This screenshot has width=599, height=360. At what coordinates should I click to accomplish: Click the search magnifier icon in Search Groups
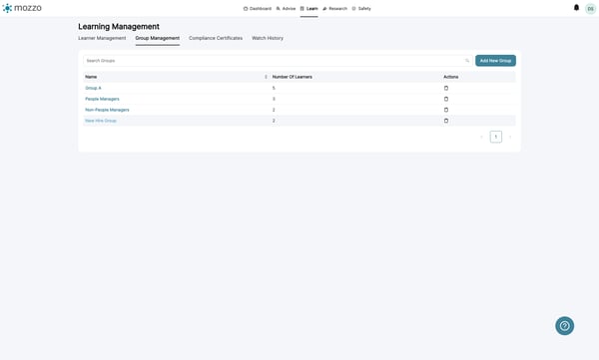pyautogui.click(x=467, y=61)
